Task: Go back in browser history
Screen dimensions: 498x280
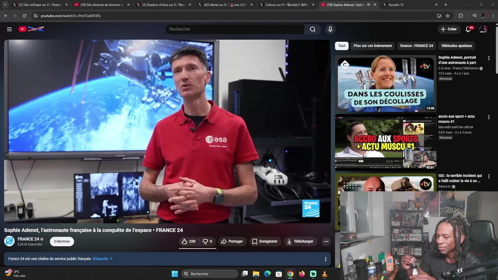Action: (x=5, y=16)
